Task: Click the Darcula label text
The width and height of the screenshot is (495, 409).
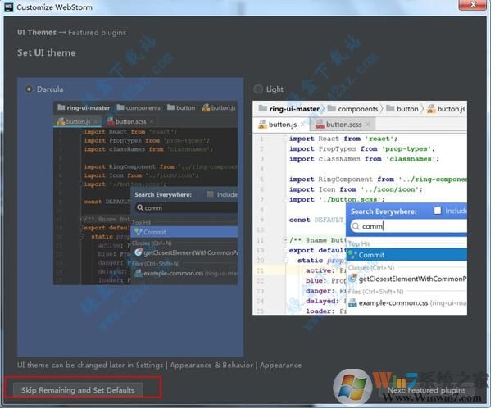Action: coord(50,89)
